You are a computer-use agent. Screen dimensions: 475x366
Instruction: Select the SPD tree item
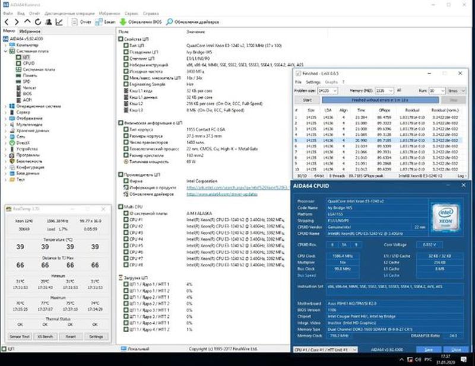click(x=23, y=81)
